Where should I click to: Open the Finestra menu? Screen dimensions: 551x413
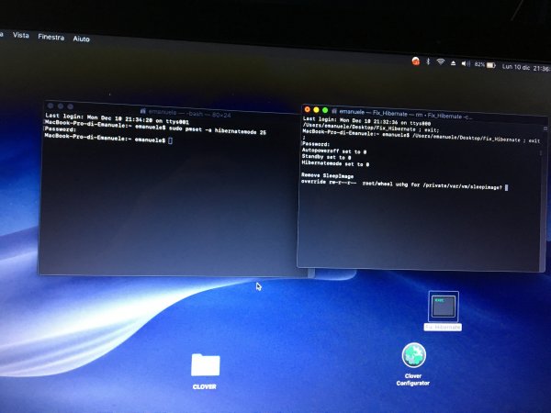click(51, 37)
